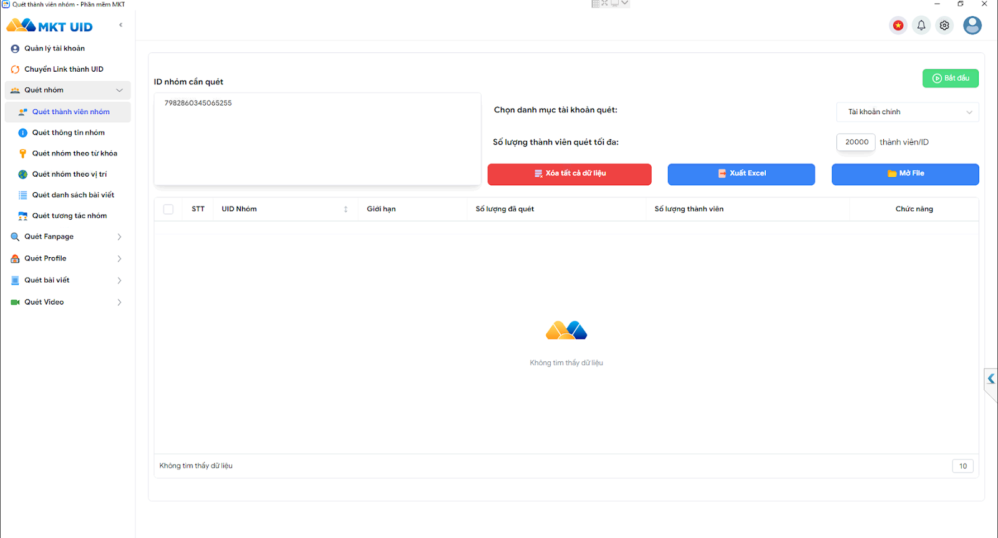Image resolution: width=998 pixels, height=538 pixels.
Task: Go to Chuyển Link thành UID
Action: click(64, 69)
